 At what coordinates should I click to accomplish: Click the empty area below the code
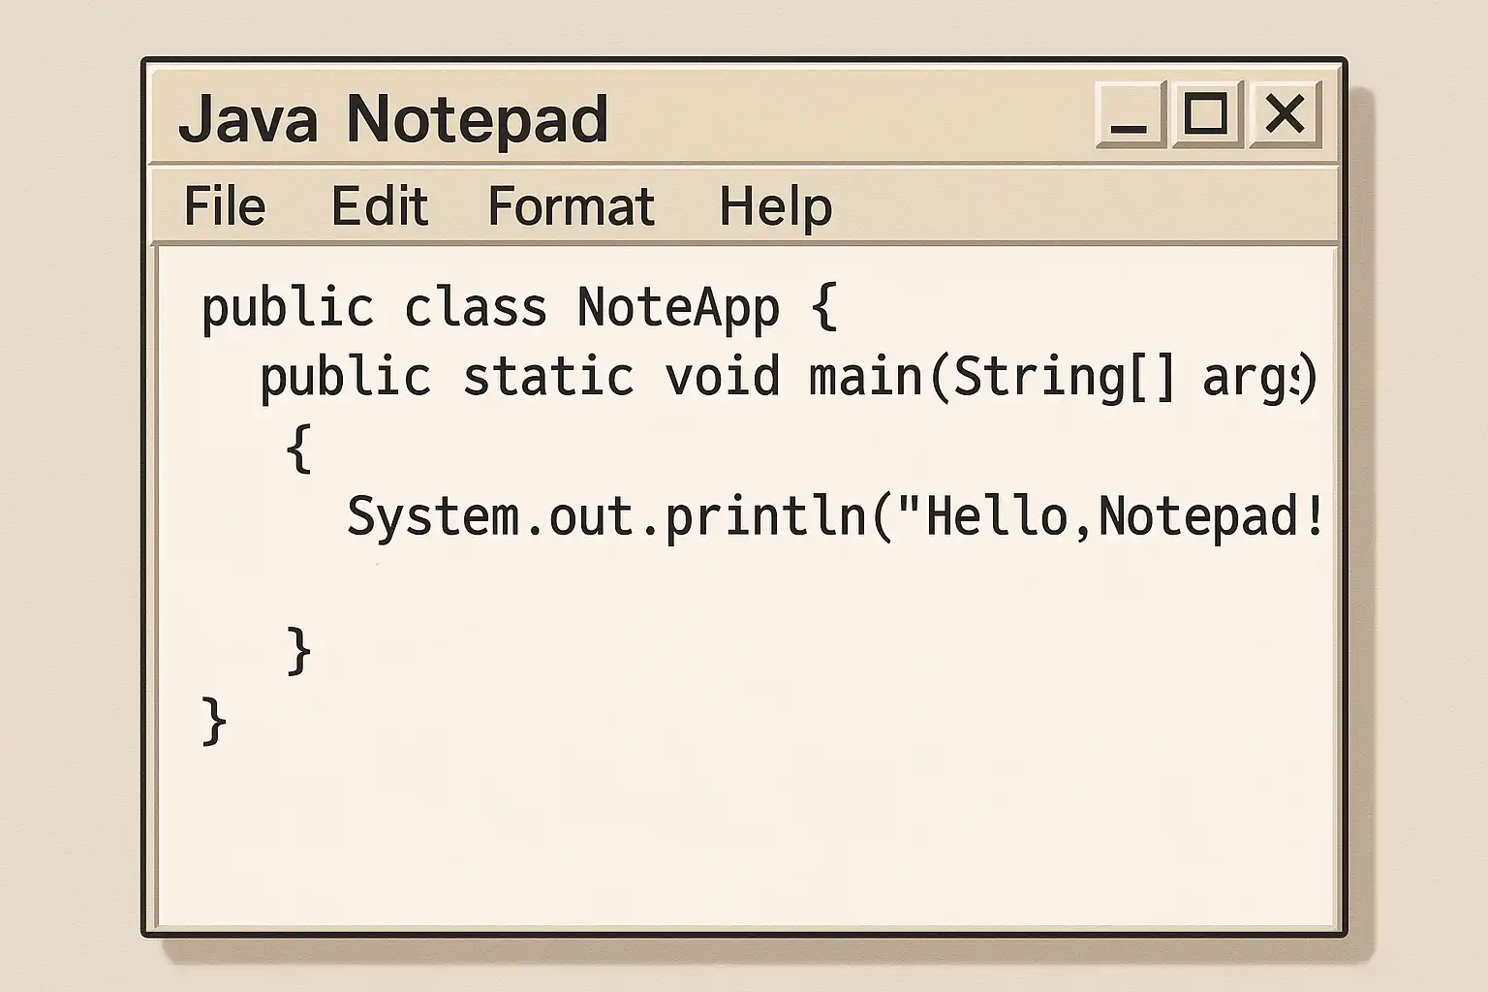click(x=746, y=833)
